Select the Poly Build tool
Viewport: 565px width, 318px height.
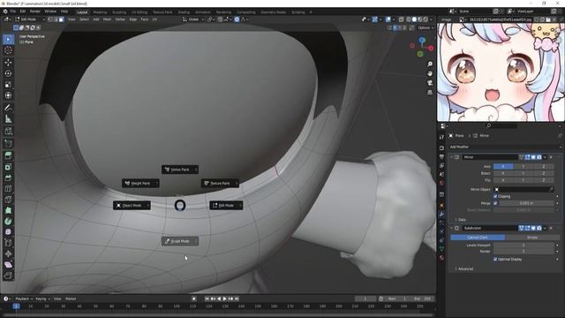point(8,210)
